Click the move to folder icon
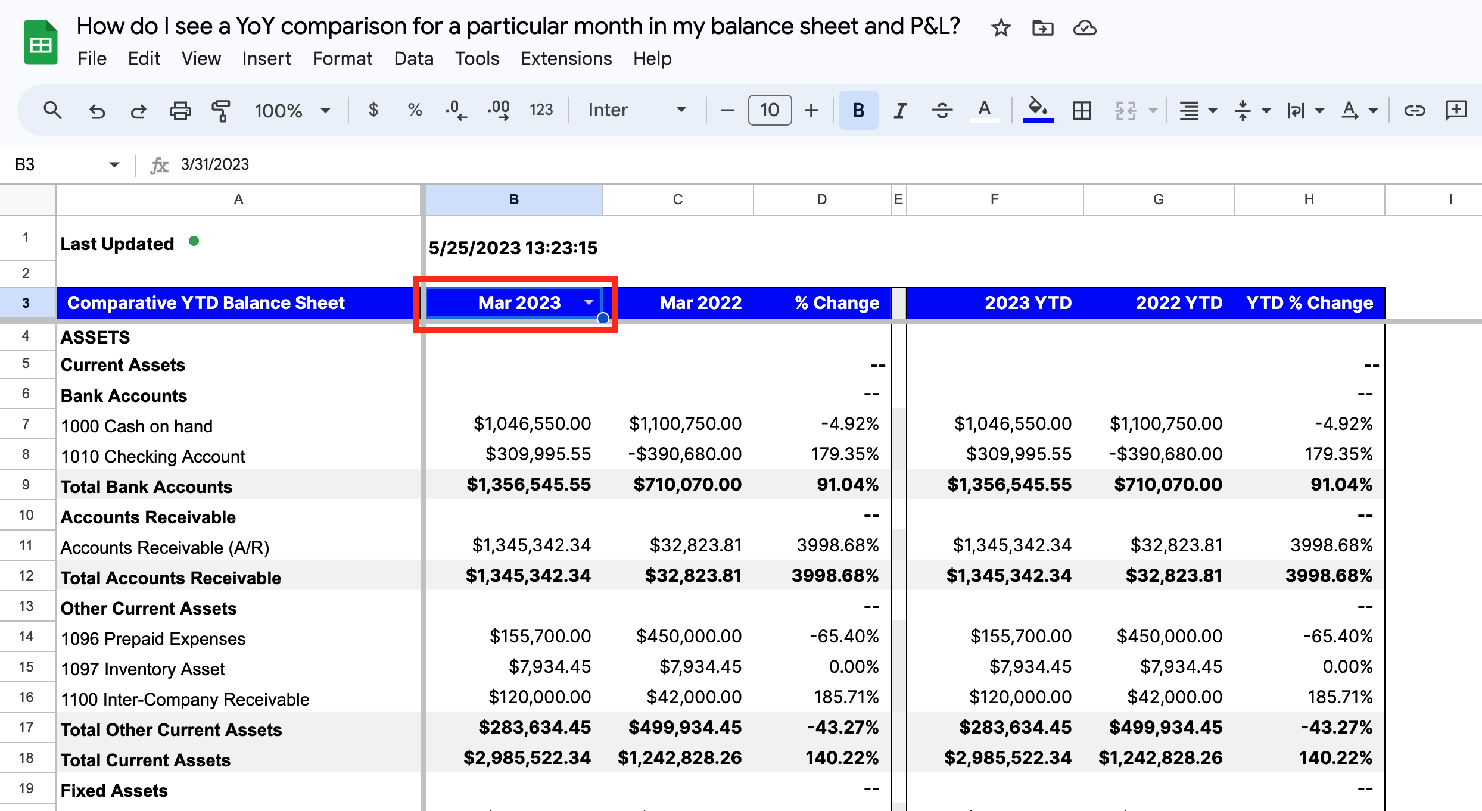This screenshot has width=1482, height=811. [1042, 27]
